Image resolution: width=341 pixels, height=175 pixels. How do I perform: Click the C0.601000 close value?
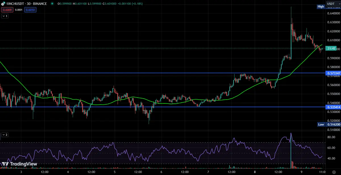click(109, 4)
